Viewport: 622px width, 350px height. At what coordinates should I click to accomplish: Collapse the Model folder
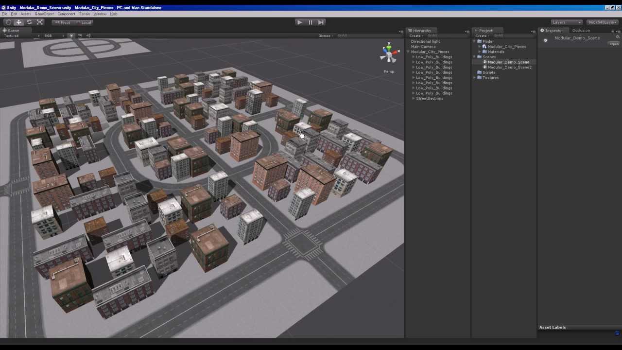point(474,41)
